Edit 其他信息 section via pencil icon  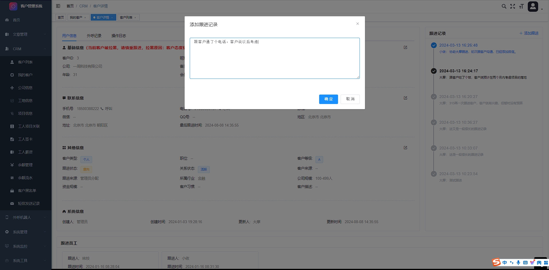pyautogui.click(x=405, y=148)
